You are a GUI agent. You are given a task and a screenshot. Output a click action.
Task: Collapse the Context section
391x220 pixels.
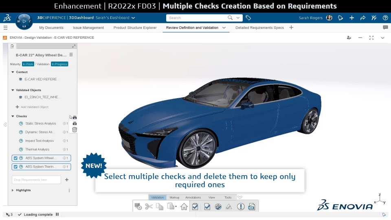(x=13, y=72)
